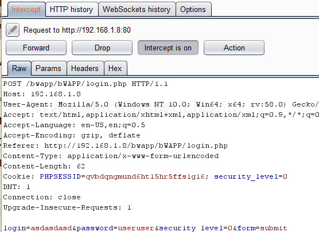
Task: Click the pencil edit target icon
Action: [x=13, y=30]
